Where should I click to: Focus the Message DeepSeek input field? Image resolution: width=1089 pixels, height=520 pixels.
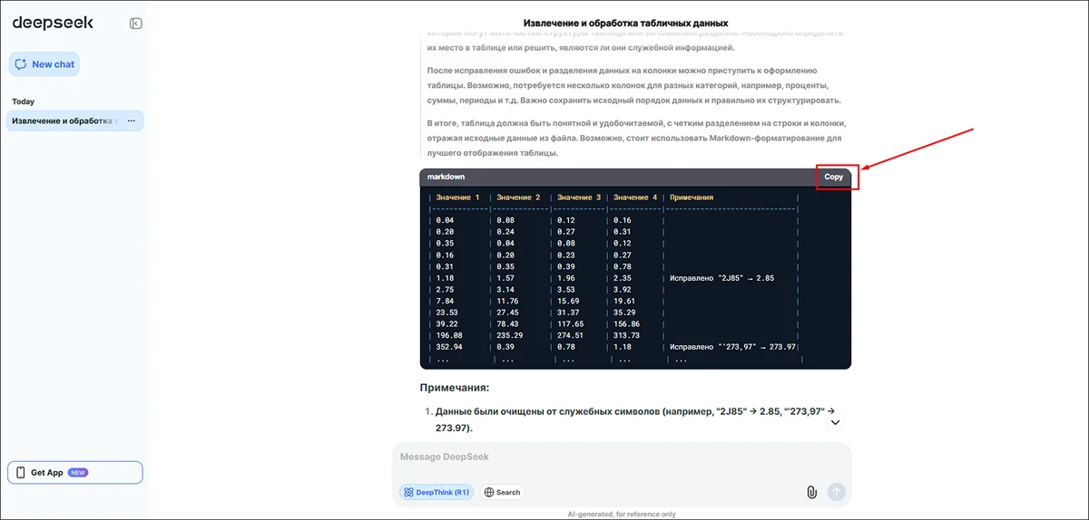tap(622, 457)
